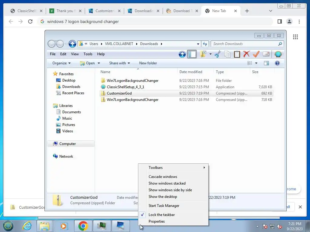Choose Show windows stacked
Screen dimensions: 310x232
tap(173, 183)
